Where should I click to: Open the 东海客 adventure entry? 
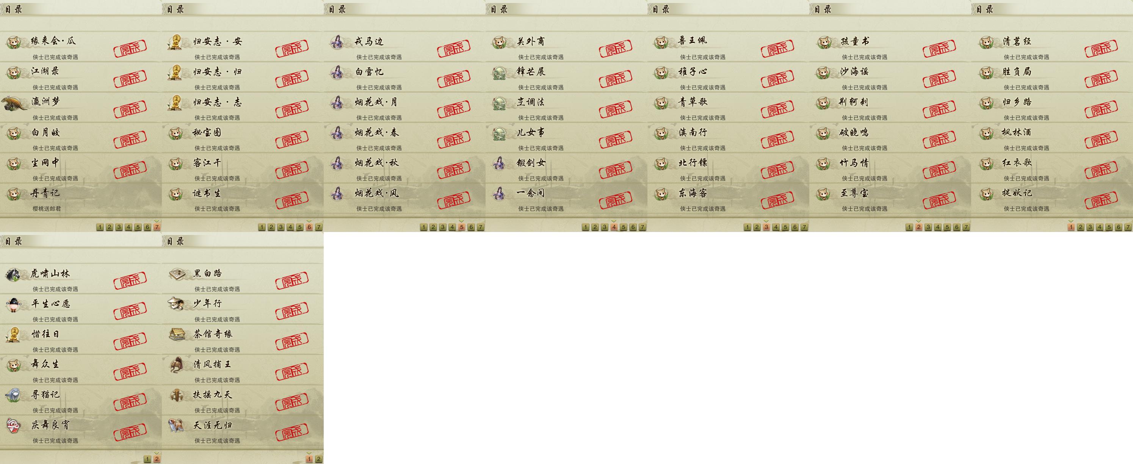(x=728, y=199)
